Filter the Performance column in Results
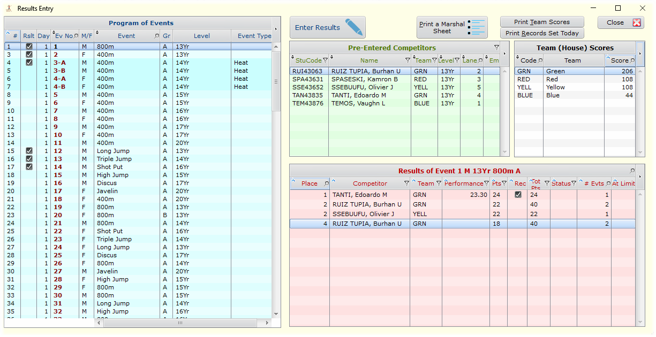 [x=486, y=182]
